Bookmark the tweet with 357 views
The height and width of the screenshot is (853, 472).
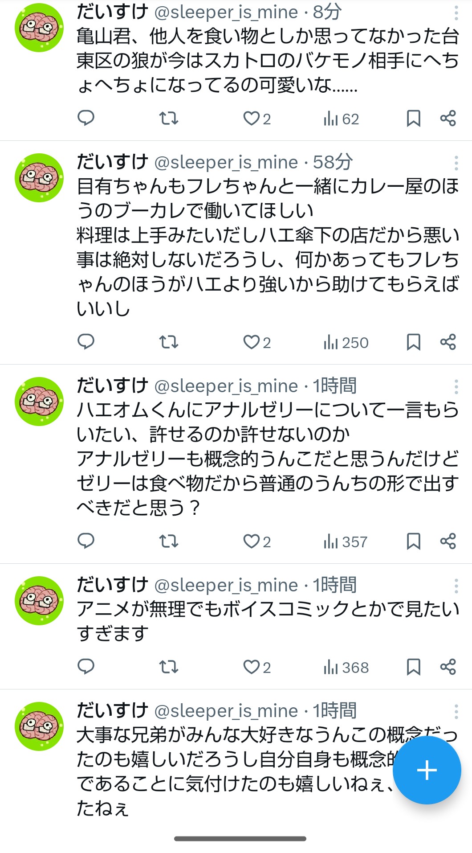pos(413,541)
